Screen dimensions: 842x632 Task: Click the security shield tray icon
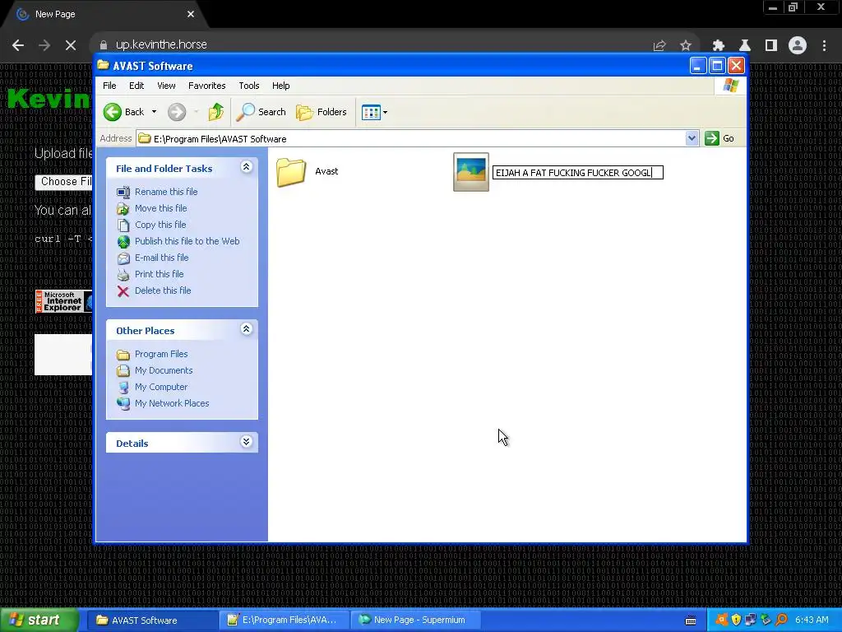[x=736, y=620]
